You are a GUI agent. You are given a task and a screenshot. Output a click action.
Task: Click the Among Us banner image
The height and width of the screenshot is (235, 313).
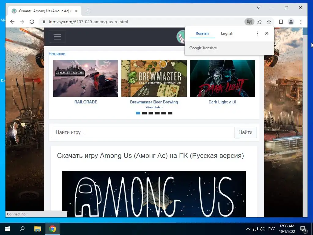(x=154, y=194)
